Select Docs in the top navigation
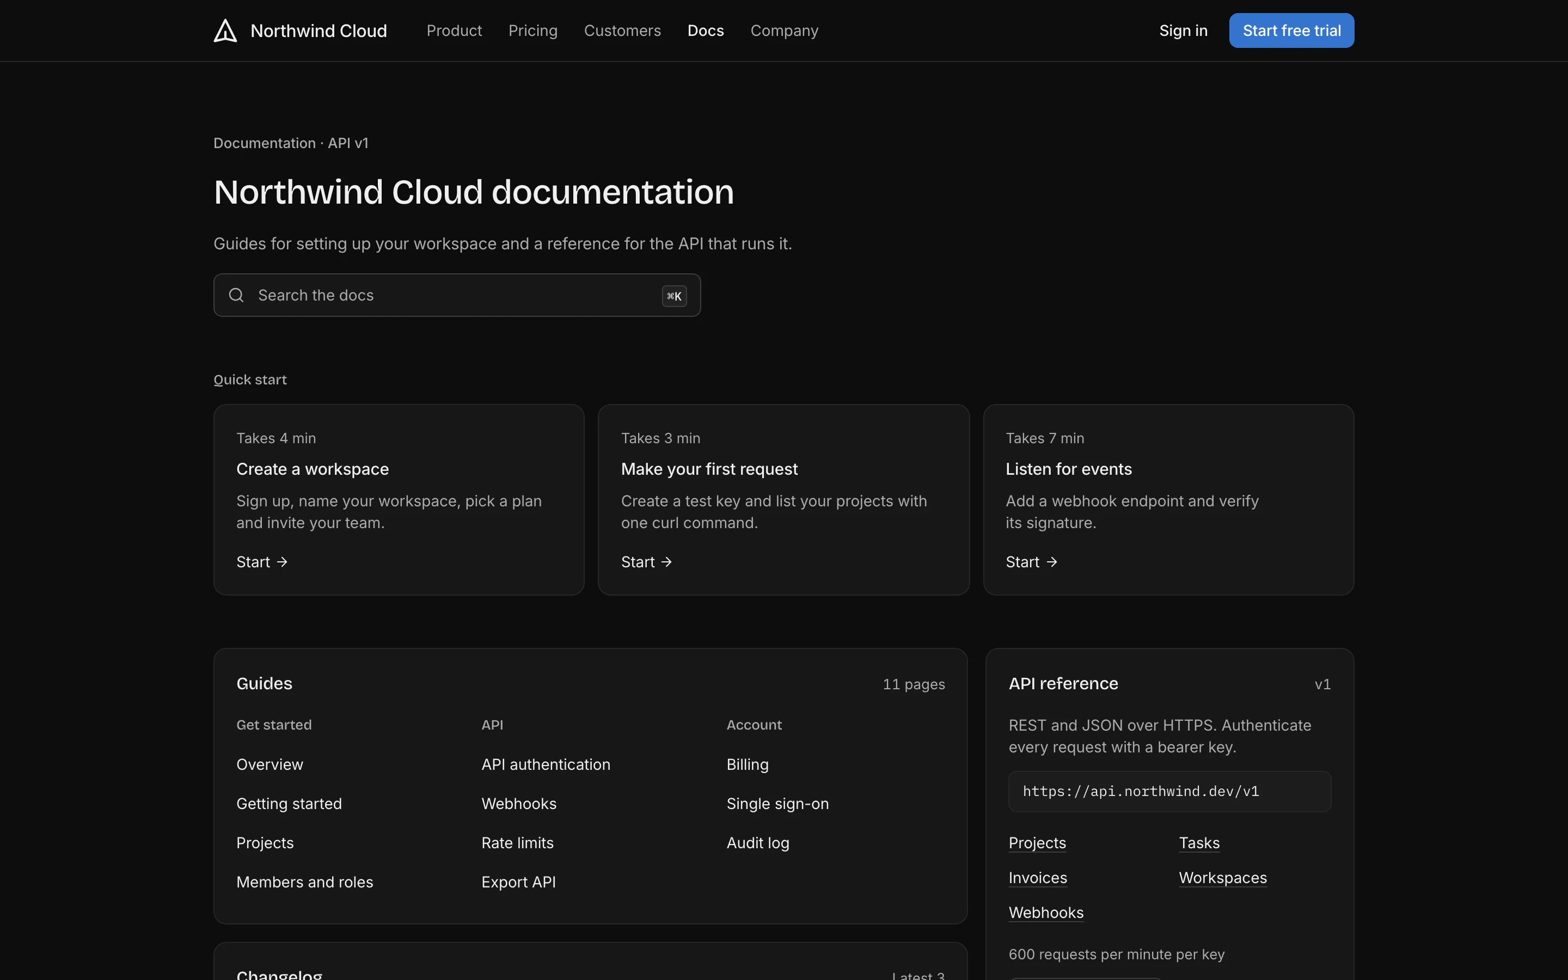Viewport: 1568px width, 980px height. pyautogui.click(x=706, y=30)
